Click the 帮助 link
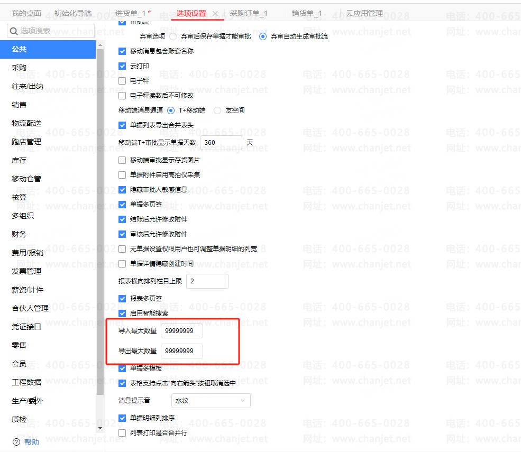The height and width of the screenshot is (452, 521). click(32, 442)
